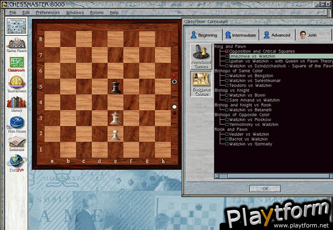Click the white side indicator circle beside board
Image resolution: width=333 pixels, height=230 pixels.
174,107
